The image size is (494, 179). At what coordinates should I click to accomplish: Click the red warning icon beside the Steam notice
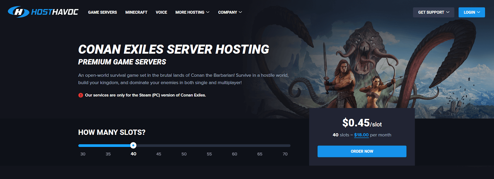click(x=81, y=95)
